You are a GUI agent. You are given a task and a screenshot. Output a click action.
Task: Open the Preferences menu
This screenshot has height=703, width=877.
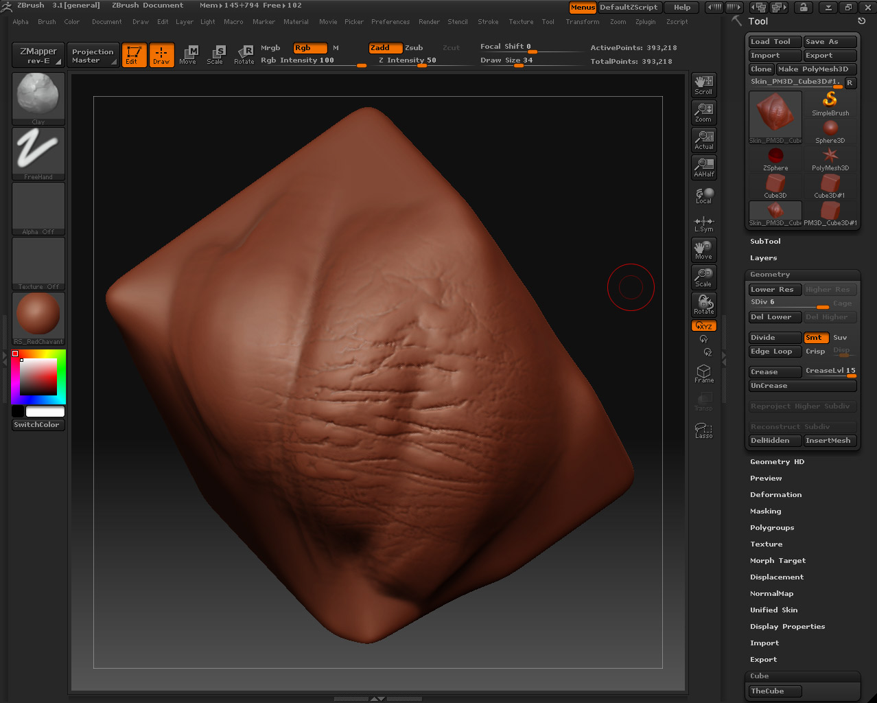coord(390,22)
